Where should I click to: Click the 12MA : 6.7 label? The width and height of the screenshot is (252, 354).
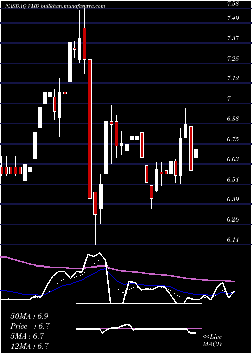29,346
